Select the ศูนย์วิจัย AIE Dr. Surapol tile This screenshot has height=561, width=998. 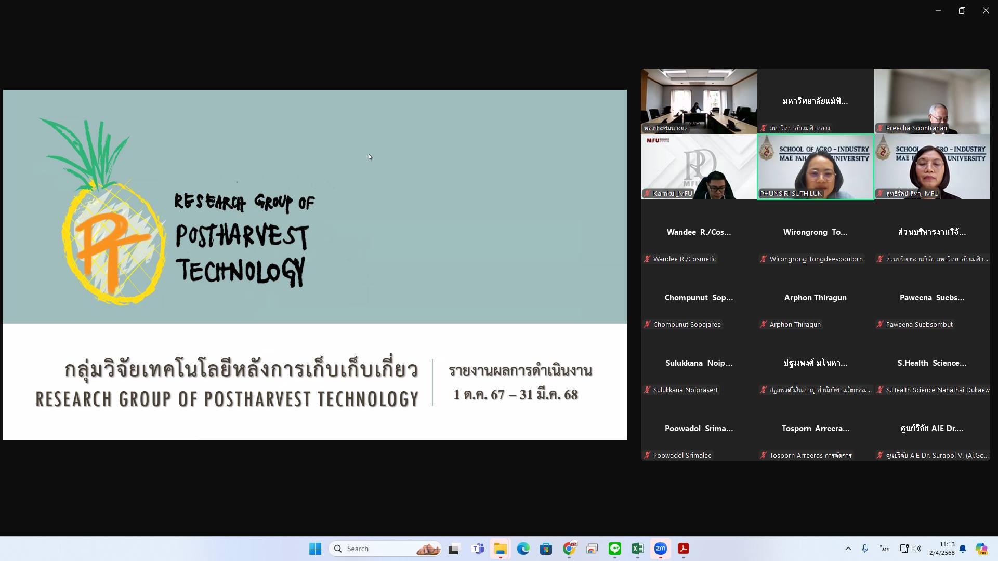tap(932, 429)
